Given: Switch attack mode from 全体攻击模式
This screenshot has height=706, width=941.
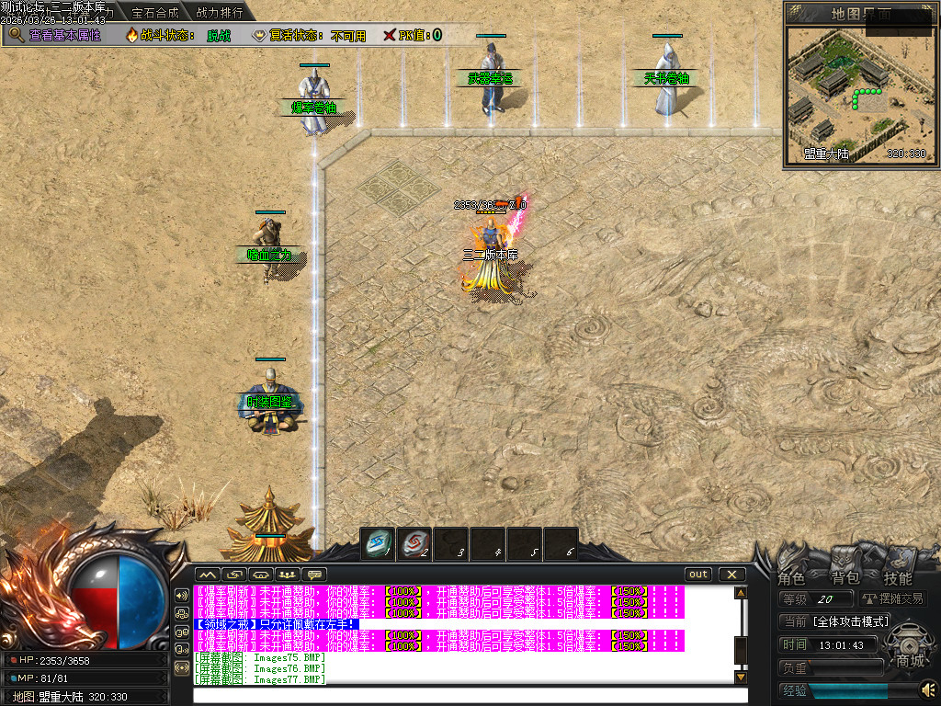Looking at the screenshot, I should click(836, 621).
